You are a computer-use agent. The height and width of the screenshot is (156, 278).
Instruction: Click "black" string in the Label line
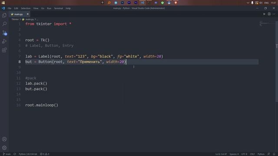coord(105,56)
